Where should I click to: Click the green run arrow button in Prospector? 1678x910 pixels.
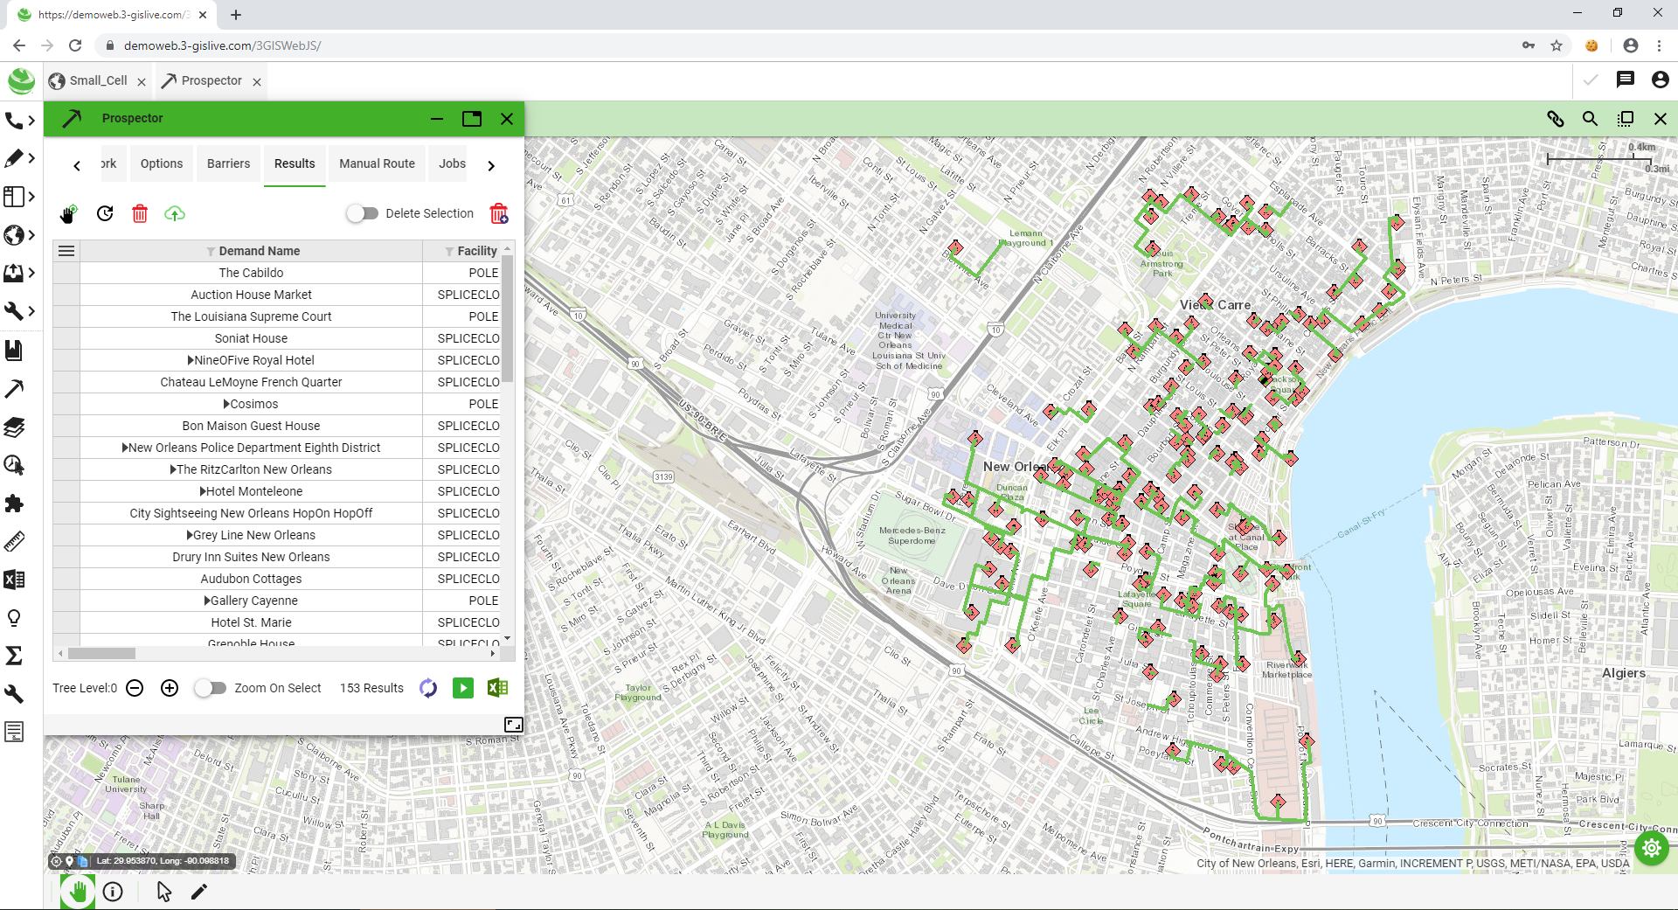[462, 688]
